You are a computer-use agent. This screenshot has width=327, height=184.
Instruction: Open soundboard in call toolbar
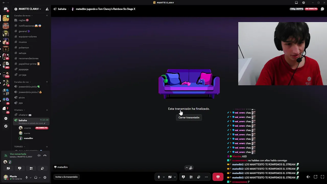[199, 177]
